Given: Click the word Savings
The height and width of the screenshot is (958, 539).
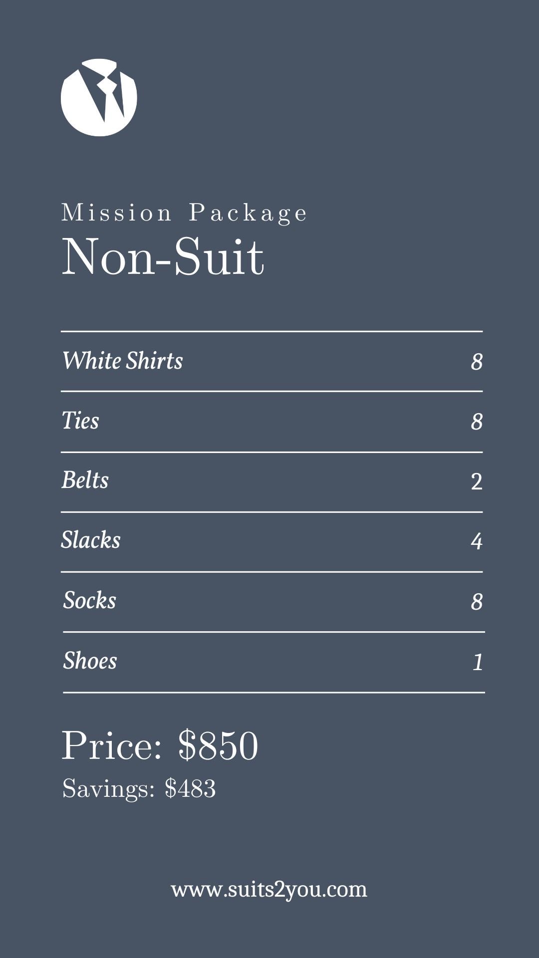Looking at the screenshot, I should (108, 789).
